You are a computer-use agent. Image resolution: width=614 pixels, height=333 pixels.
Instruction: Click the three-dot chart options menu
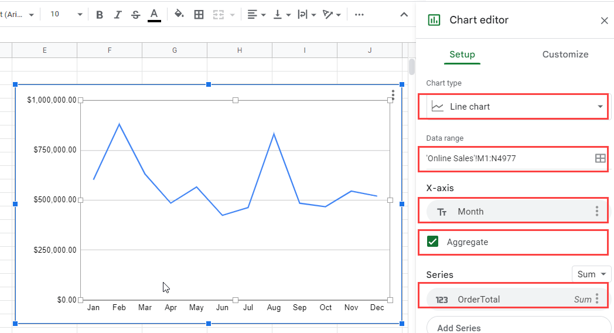point(393,95)
